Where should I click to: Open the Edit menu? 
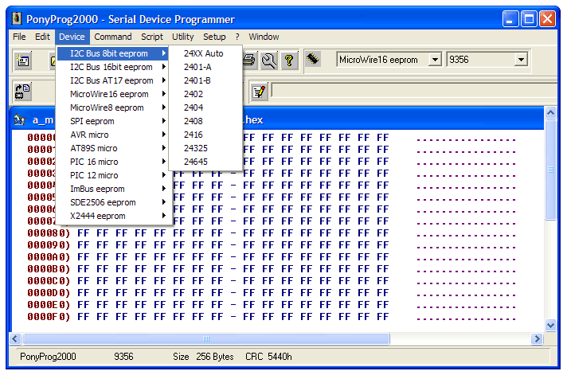click(42, 37)
